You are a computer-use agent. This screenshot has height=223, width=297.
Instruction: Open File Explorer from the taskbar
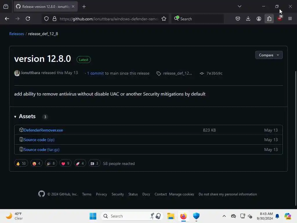coord(171,216)
